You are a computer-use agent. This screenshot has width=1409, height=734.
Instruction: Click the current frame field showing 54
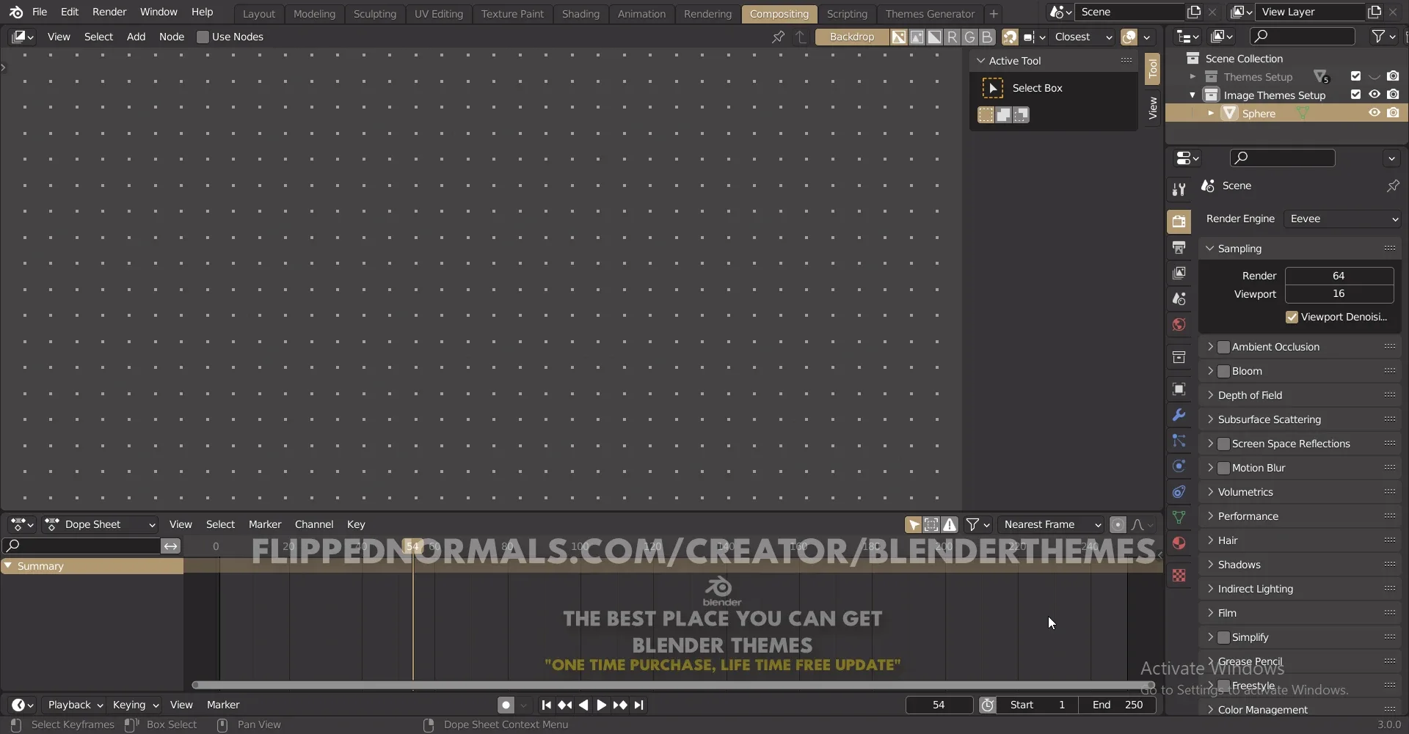(x=939, y=705)
